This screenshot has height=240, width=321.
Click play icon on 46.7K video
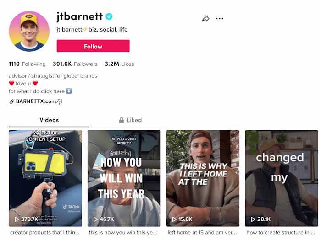click(x=96, y=219)
